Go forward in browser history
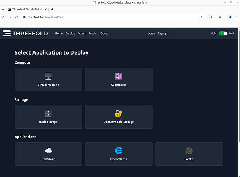240x177 pixels. (10, 17)
